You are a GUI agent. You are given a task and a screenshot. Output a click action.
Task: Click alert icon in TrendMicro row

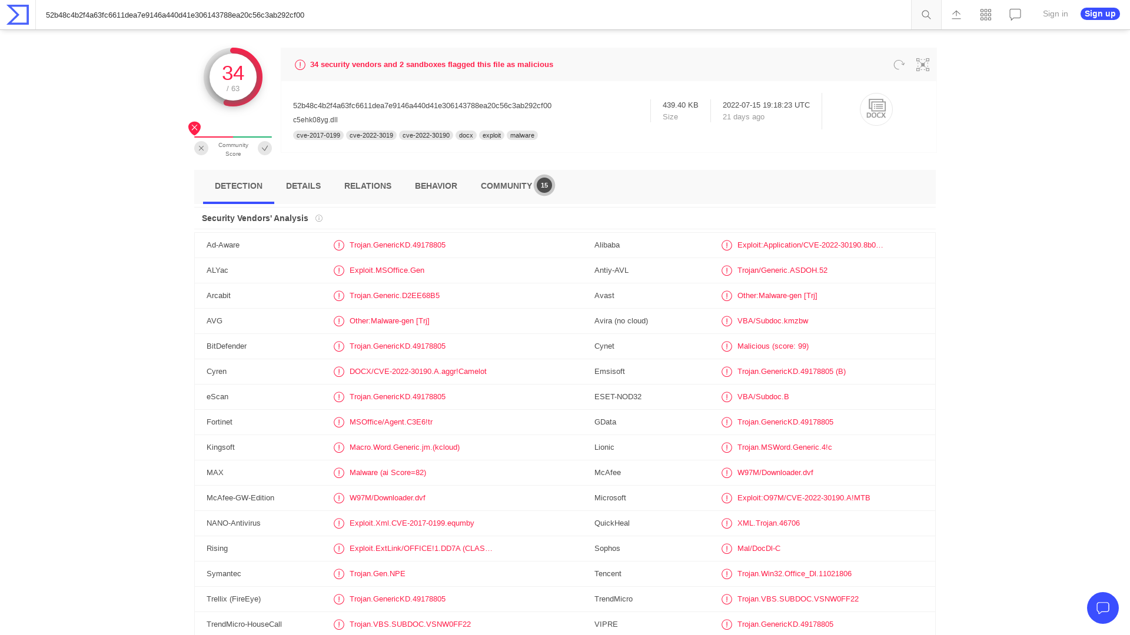pos(727,599)
